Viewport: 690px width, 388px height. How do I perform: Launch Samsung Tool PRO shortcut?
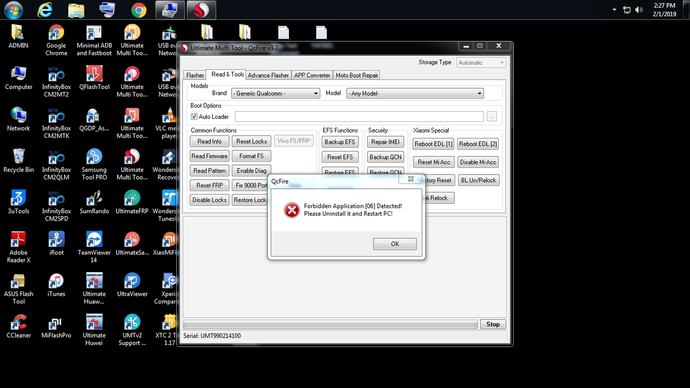[x=94, y=165]
